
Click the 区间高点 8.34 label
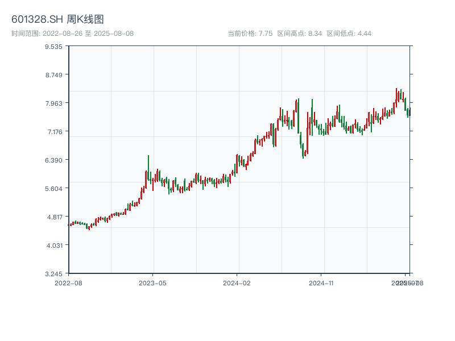tap(300, 34)
